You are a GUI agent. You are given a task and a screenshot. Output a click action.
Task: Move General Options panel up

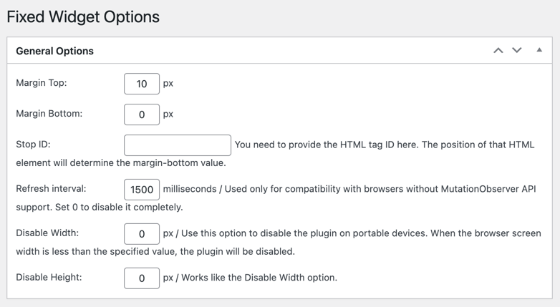pos(498,51)
